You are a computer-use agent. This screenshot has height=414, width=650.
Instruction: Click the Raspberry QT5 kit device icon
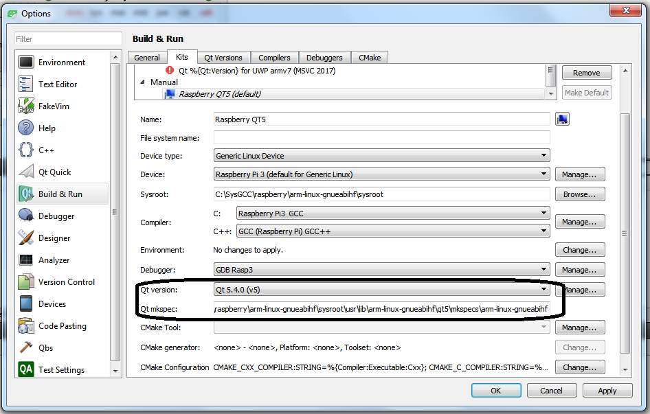pos(170,94)
